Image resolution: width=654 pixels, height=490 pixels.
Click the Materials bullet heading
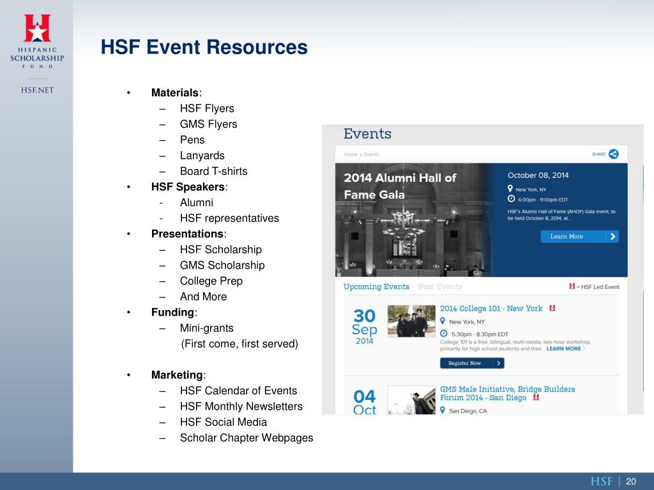[176, 93]
